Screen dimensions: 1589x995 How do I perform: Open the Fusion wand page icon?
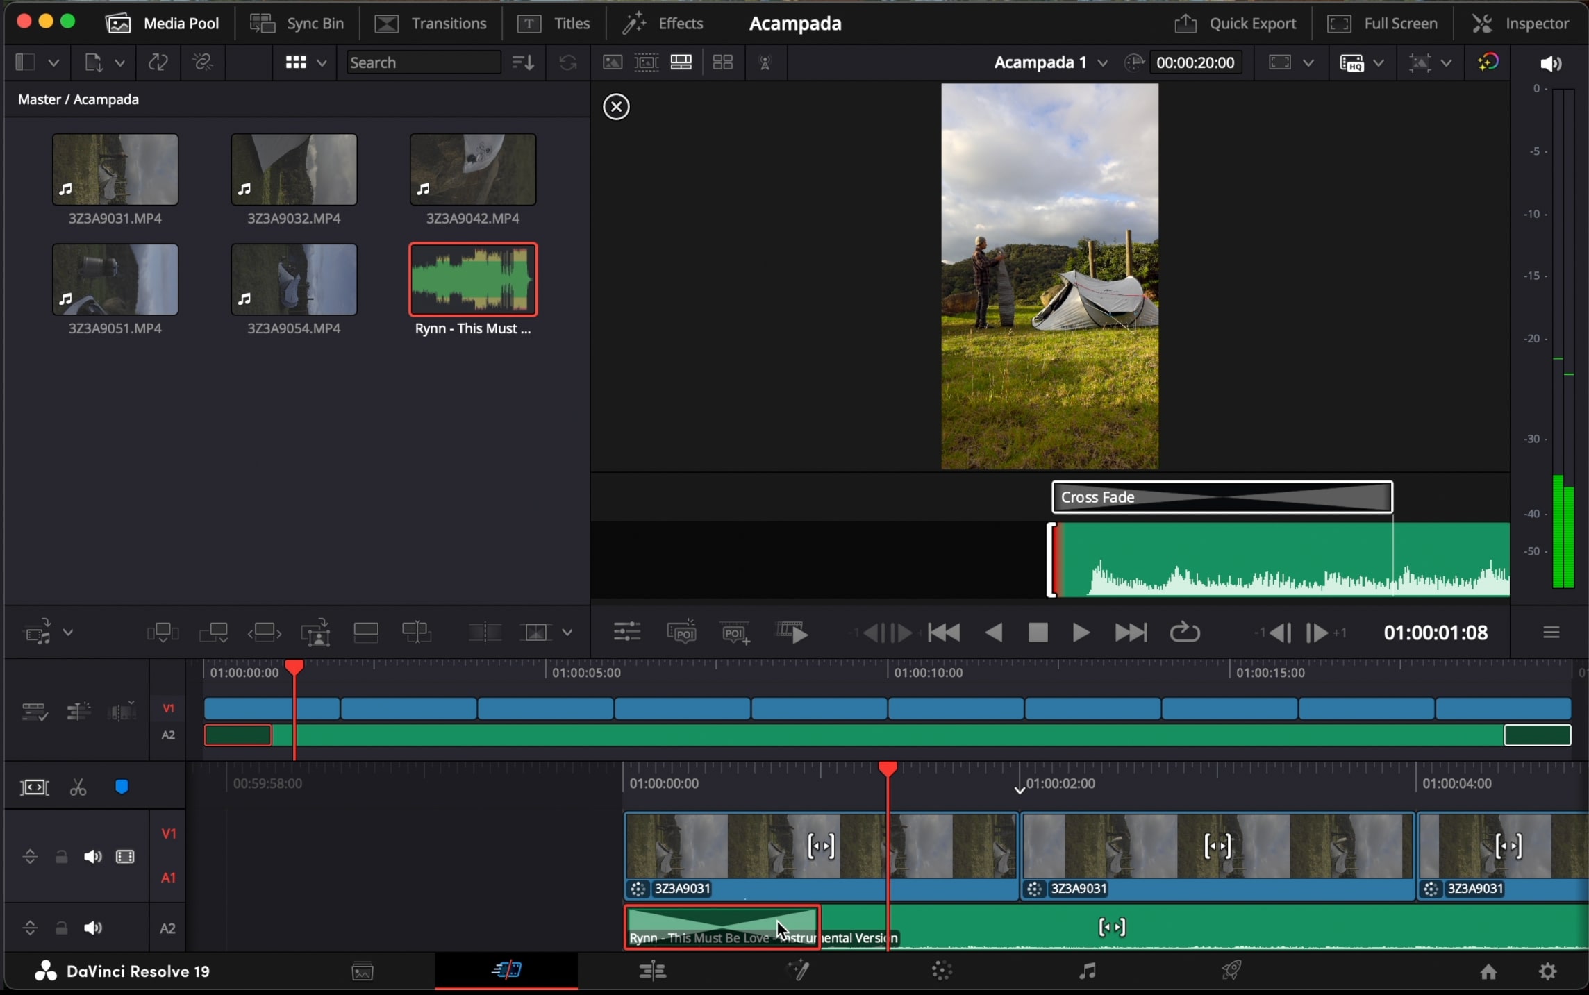coord(798,971)
